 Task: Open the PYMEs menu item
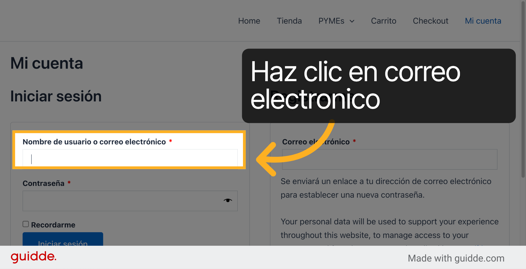331,21
